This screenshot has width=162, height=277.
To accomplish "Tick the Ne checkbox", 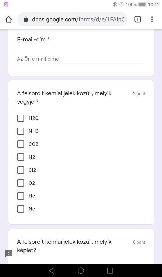I will pos(21,209).
